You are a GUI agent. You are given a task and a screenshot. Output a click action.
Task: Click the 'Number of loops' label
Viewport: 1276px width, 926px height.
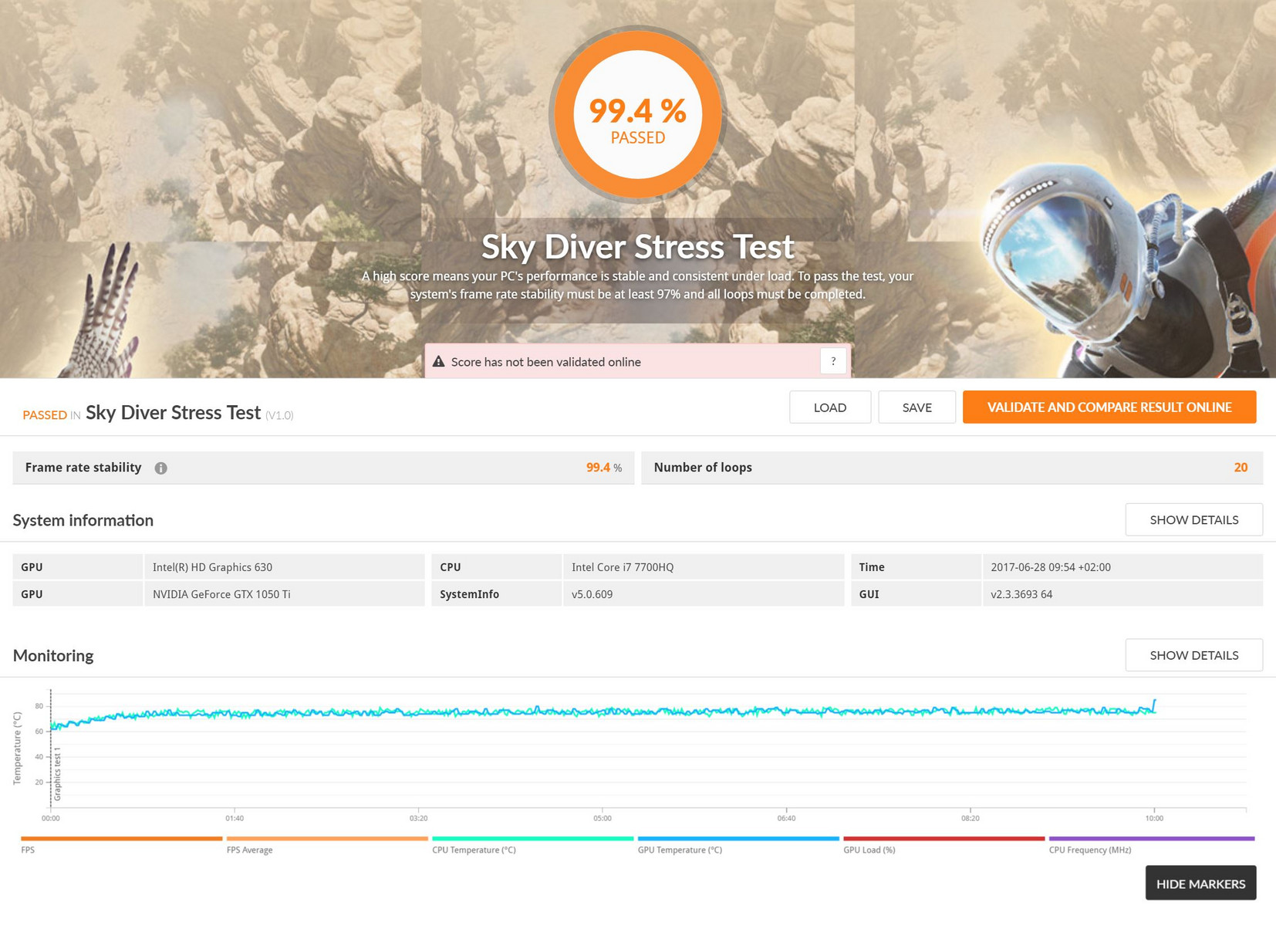[703, 468]
